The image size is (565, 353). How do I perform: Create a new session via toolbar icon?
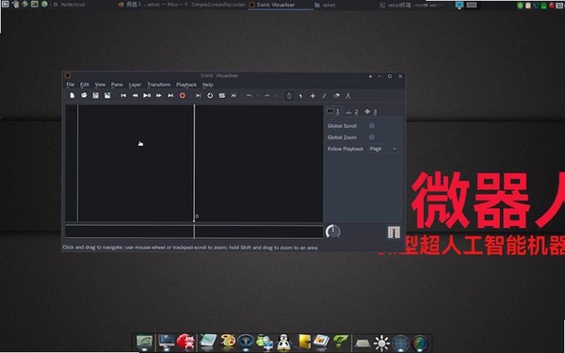pos(73,95)
